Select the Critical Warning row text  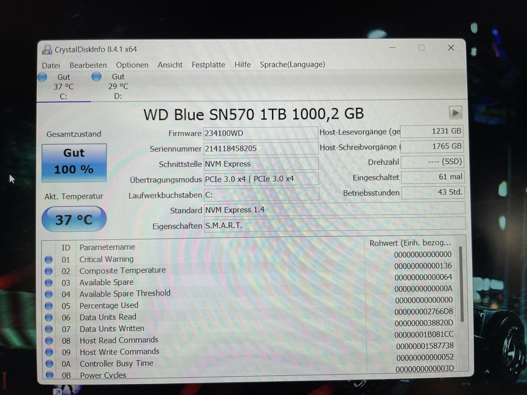point(106,259)
